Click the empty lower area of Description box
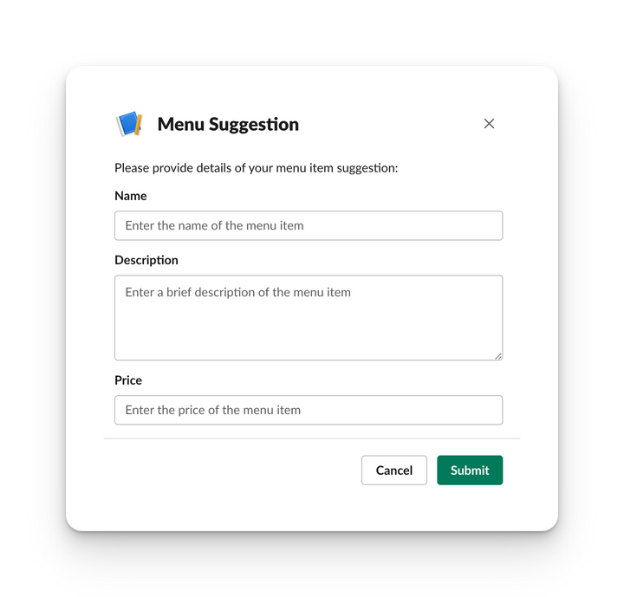This screenshot has width=624, height=597. pyautogui.click(x=308, y=338)
